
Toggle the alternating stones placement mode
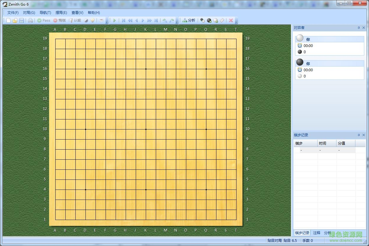[x=202, y=20]
